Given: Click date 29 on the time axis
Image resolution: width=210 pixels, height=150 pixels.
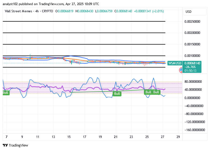Looking at the screenshot, I should pyautogui.click(x=178, y=137).
